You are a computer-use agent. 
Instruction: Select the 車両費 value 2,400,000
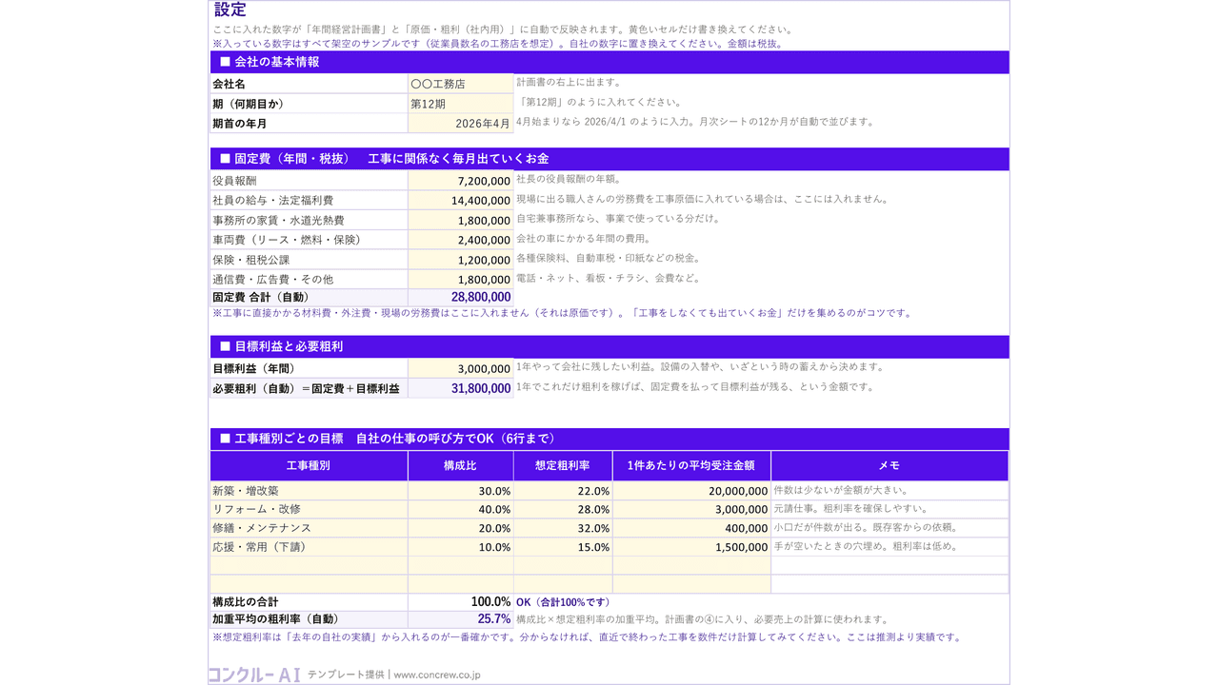coord(461,240)
